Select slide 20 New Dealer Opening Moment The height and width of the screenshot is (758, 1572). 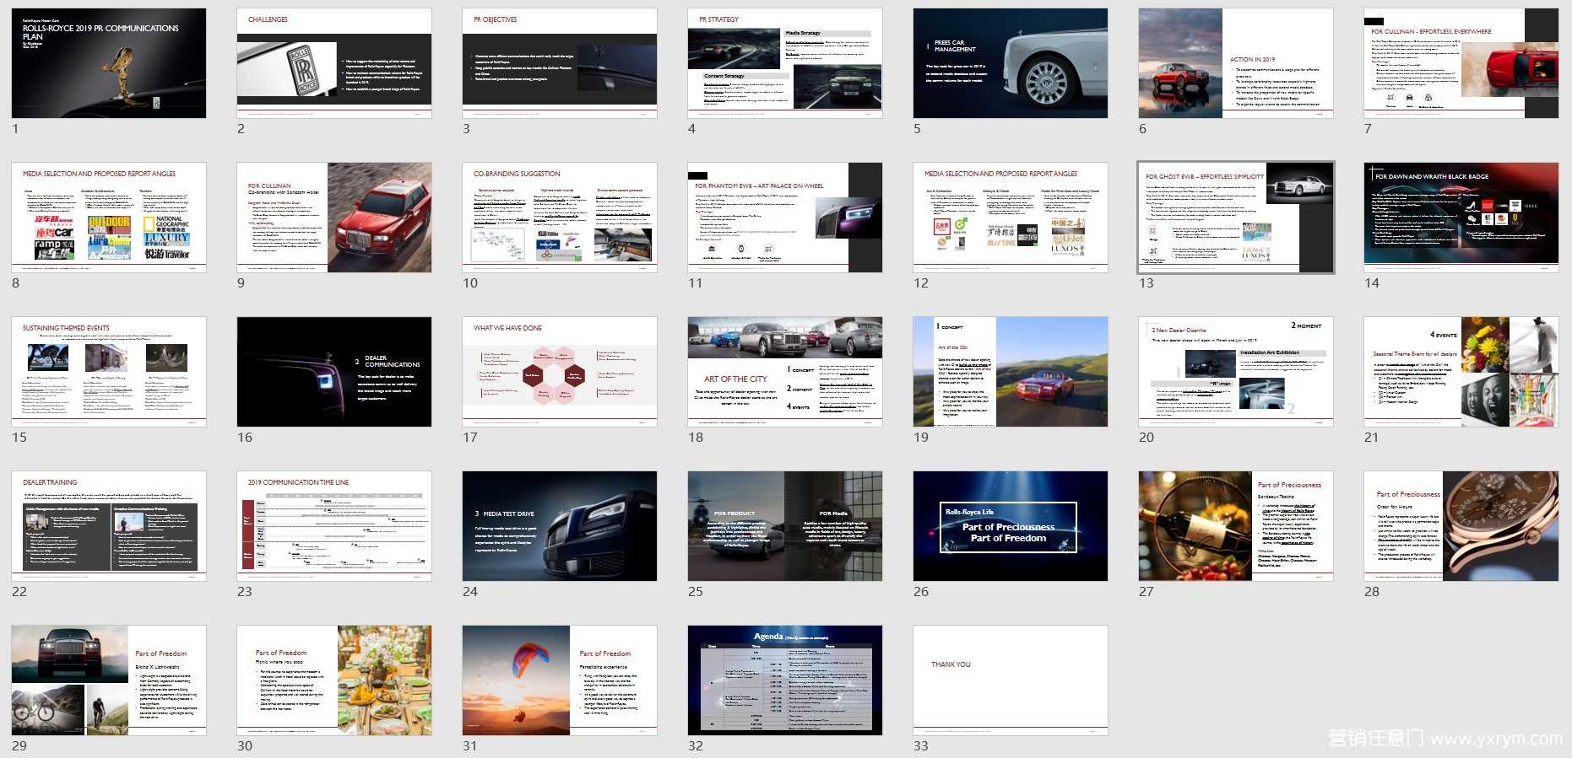click(1236, 372)
